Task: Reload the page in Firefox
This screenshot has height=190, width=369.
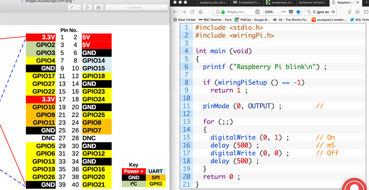Action: [192, 12]
